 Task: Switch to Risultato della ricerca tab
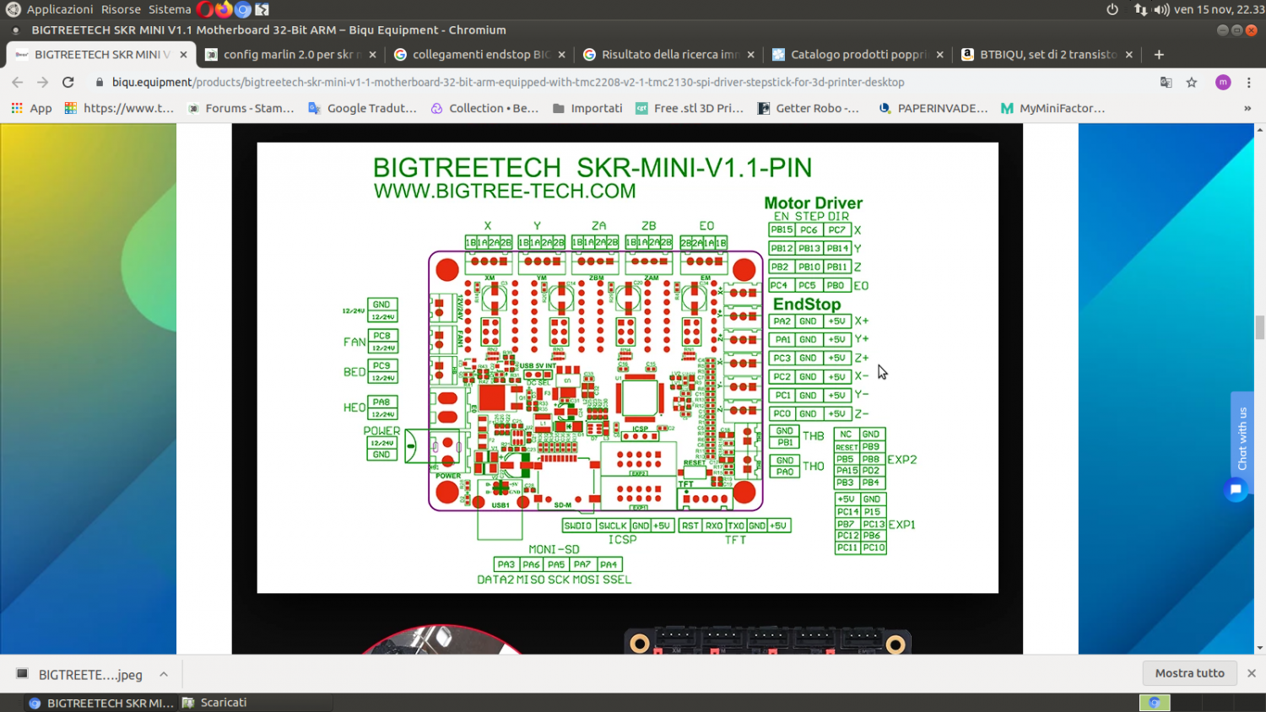pos(669,54)
